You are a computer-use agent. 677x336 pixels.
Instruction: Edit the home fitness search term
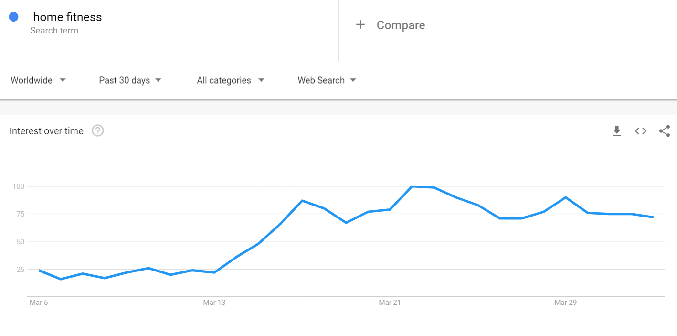(x=67, y=17)
